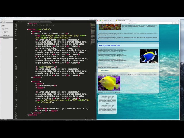The image size is (184, 138).
Task: Open the Apple menu
Action: (x=2, y=18)
